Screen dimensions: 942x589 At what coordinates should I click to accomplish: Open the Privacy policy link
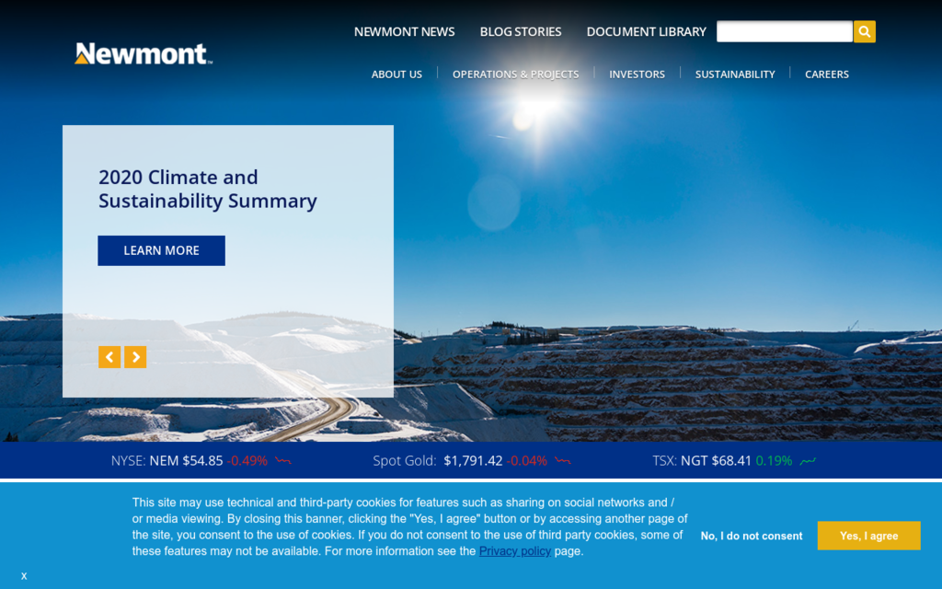coord(514,550)
